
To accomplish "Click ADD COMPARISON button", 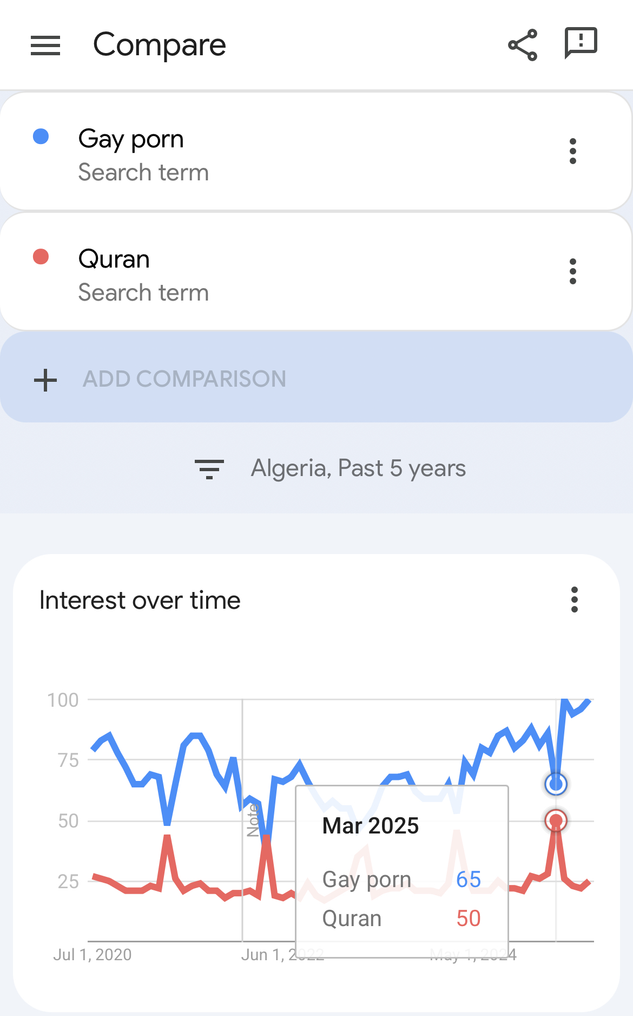I will pos(316,377).
